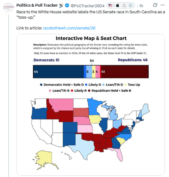Click the dark red 41-seat bar segment
The width and height of the screenshot is (169, 177).
(x=125, y=72)
